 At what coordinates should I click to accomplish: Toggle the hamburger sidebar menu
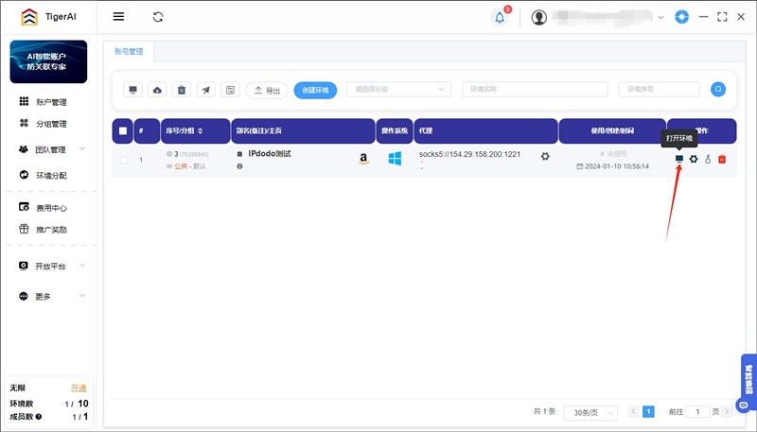coord(118,17)
